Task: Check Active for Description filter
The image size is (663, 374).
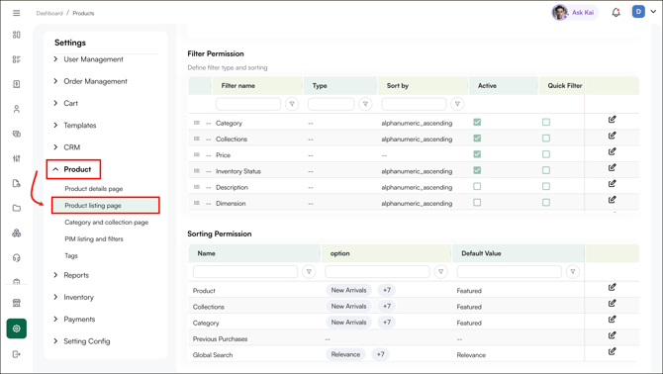Action: pyautogui.click(x=477, y=186)
